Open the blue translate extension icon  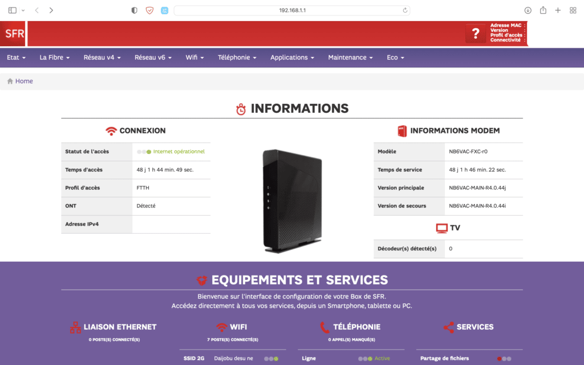pos(165,10)
